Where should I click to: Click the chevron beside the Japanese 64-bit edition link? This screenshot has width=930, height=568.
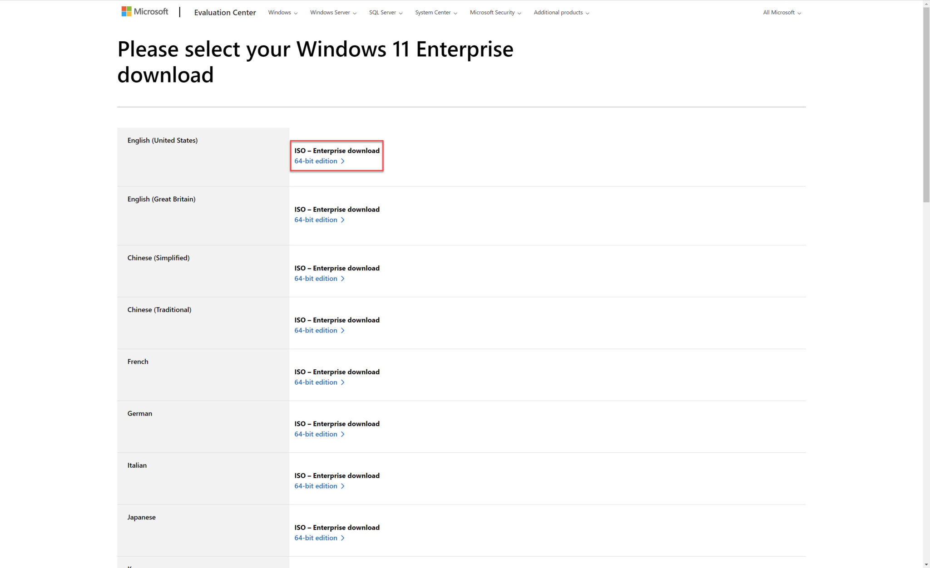tap(343, 538)
